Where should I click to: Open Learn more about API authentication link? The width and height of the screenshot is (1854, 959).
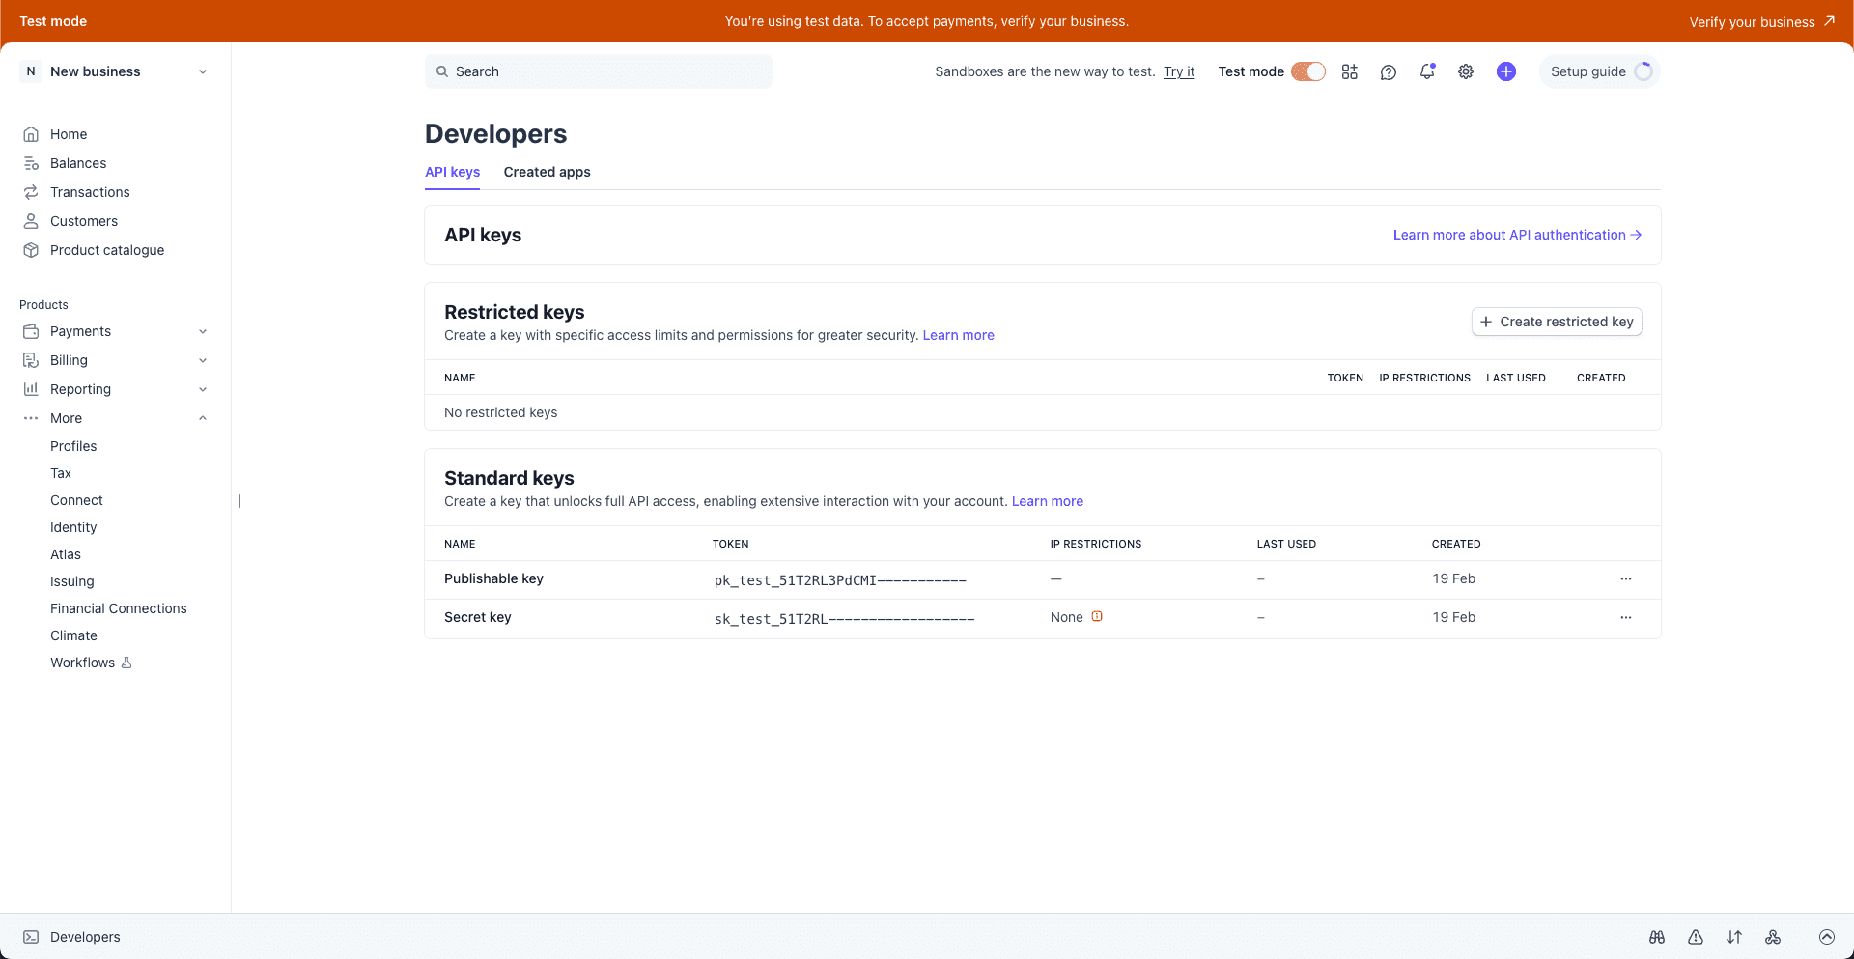[x=1516, y=235]
